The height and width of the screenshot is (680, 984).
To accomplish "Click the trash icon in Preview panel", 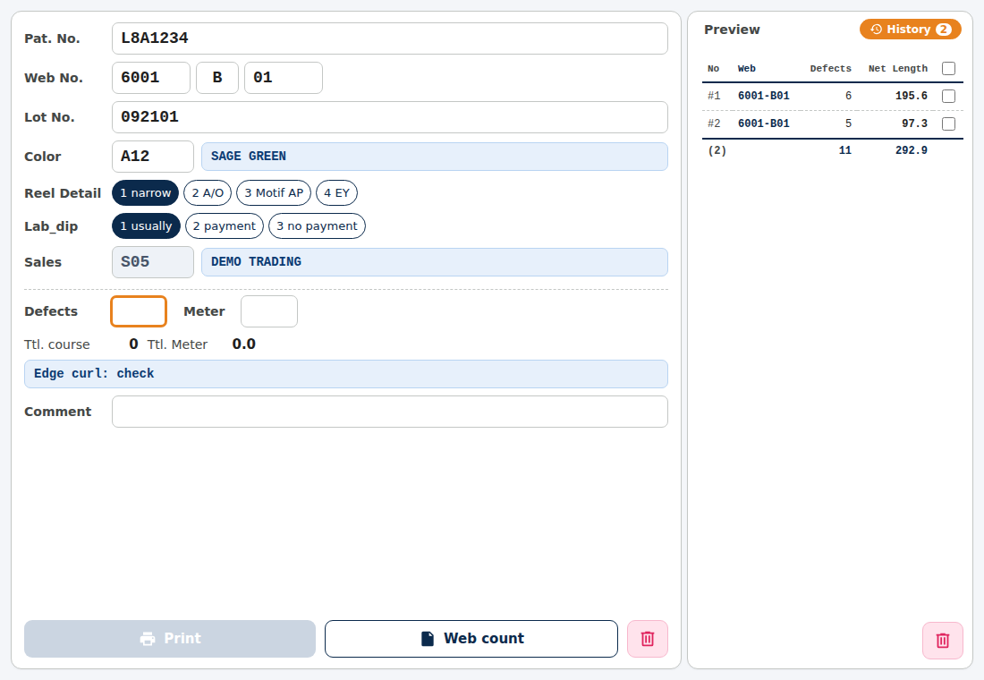I will 942,641.
